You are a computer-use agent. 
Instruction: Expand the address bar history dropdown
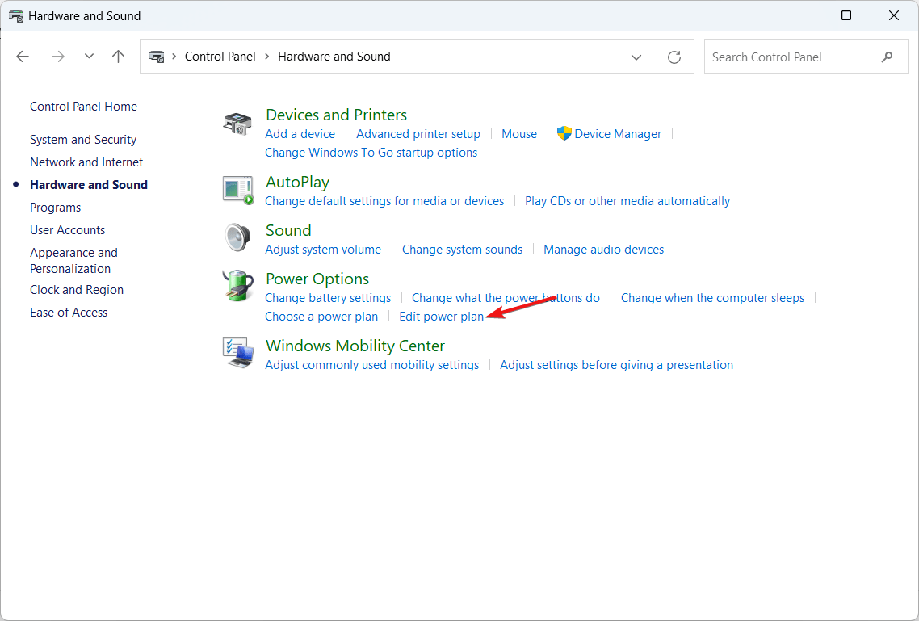point(636,57)
